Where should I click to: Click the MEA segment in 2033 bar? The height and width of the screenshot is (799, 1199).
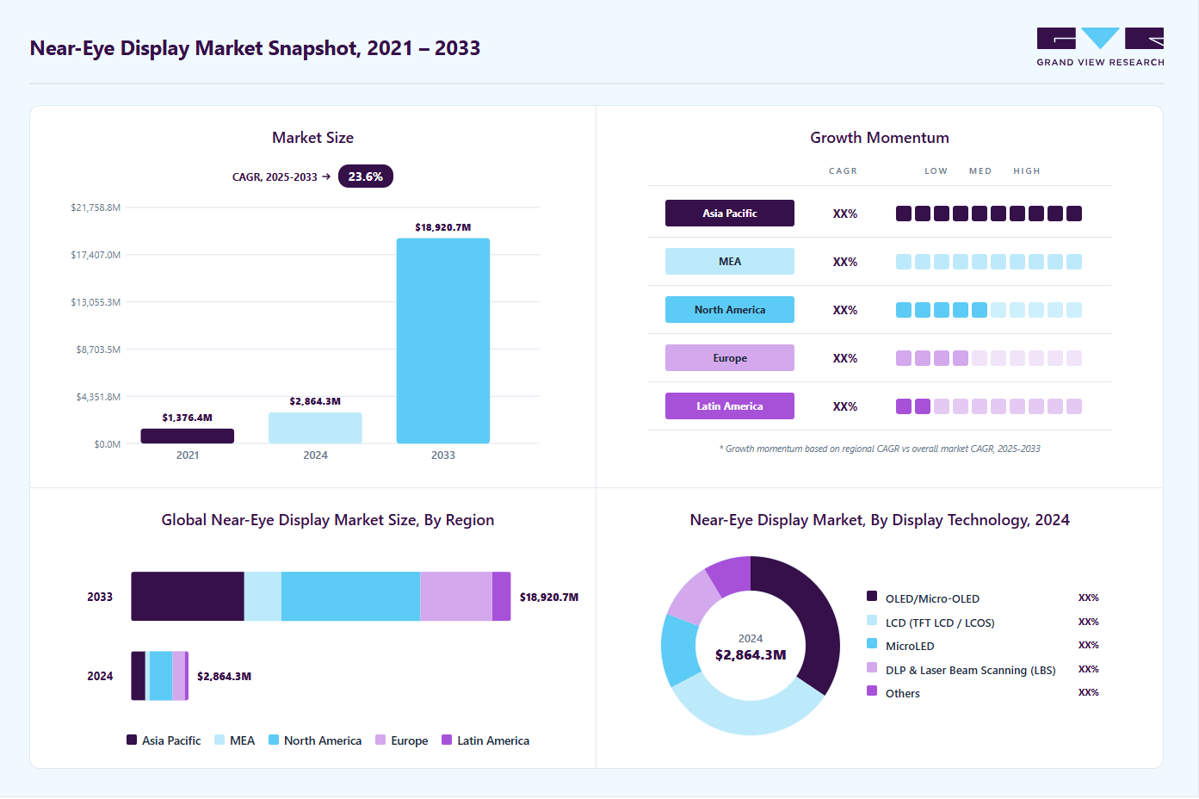tap(263, 597)
